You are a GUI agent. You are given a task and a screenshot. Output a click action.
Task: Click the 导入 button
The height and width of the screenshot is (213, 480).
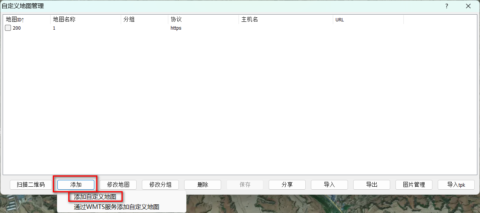click(329, 184)
